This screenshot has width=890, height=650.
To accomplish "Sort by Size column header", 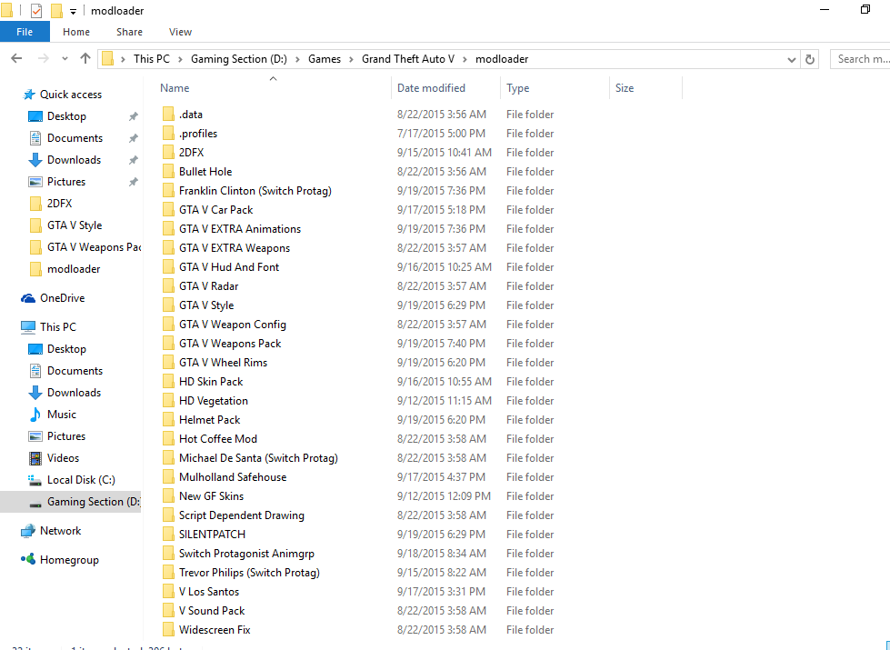I will point(625,88).
